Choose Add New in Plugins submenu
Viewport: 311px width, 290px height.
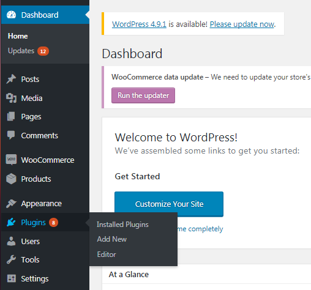coord(111,239)
